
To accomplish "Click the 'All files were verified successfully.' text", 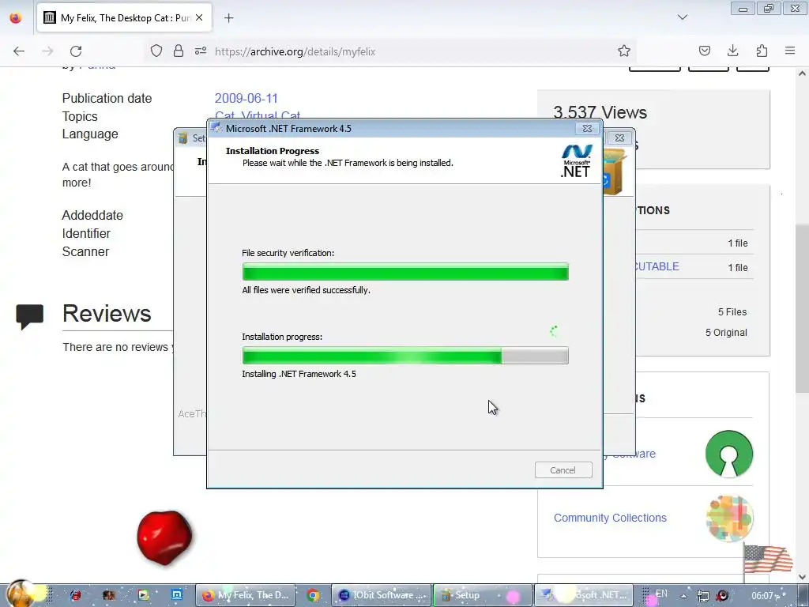I will [306, 290].
